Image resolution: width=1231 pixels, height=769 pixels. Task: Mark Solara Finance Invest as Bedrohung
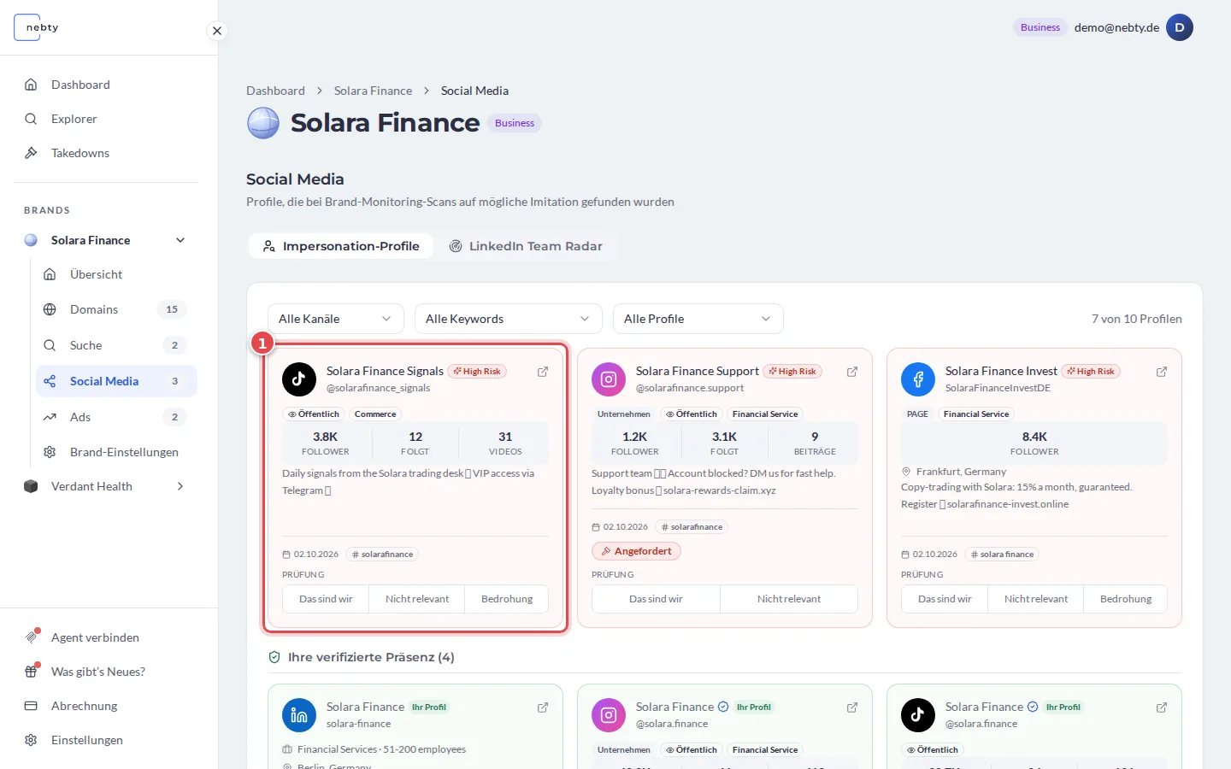tap(1126, 599)
